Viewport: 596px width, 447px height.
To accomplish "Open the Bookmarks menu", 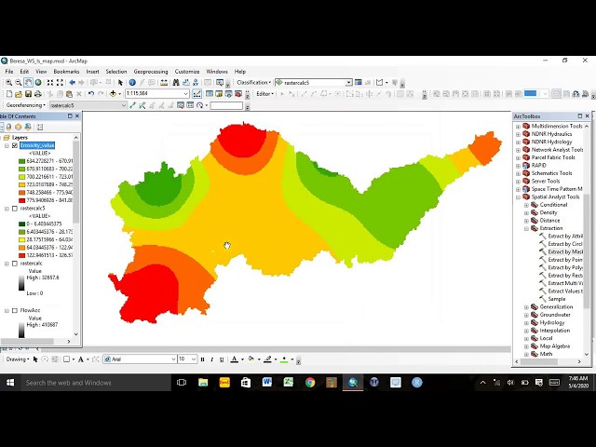I will [66, 72].
